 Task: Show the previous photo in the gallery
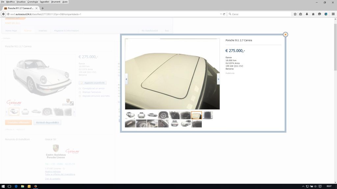coord(126,79)
